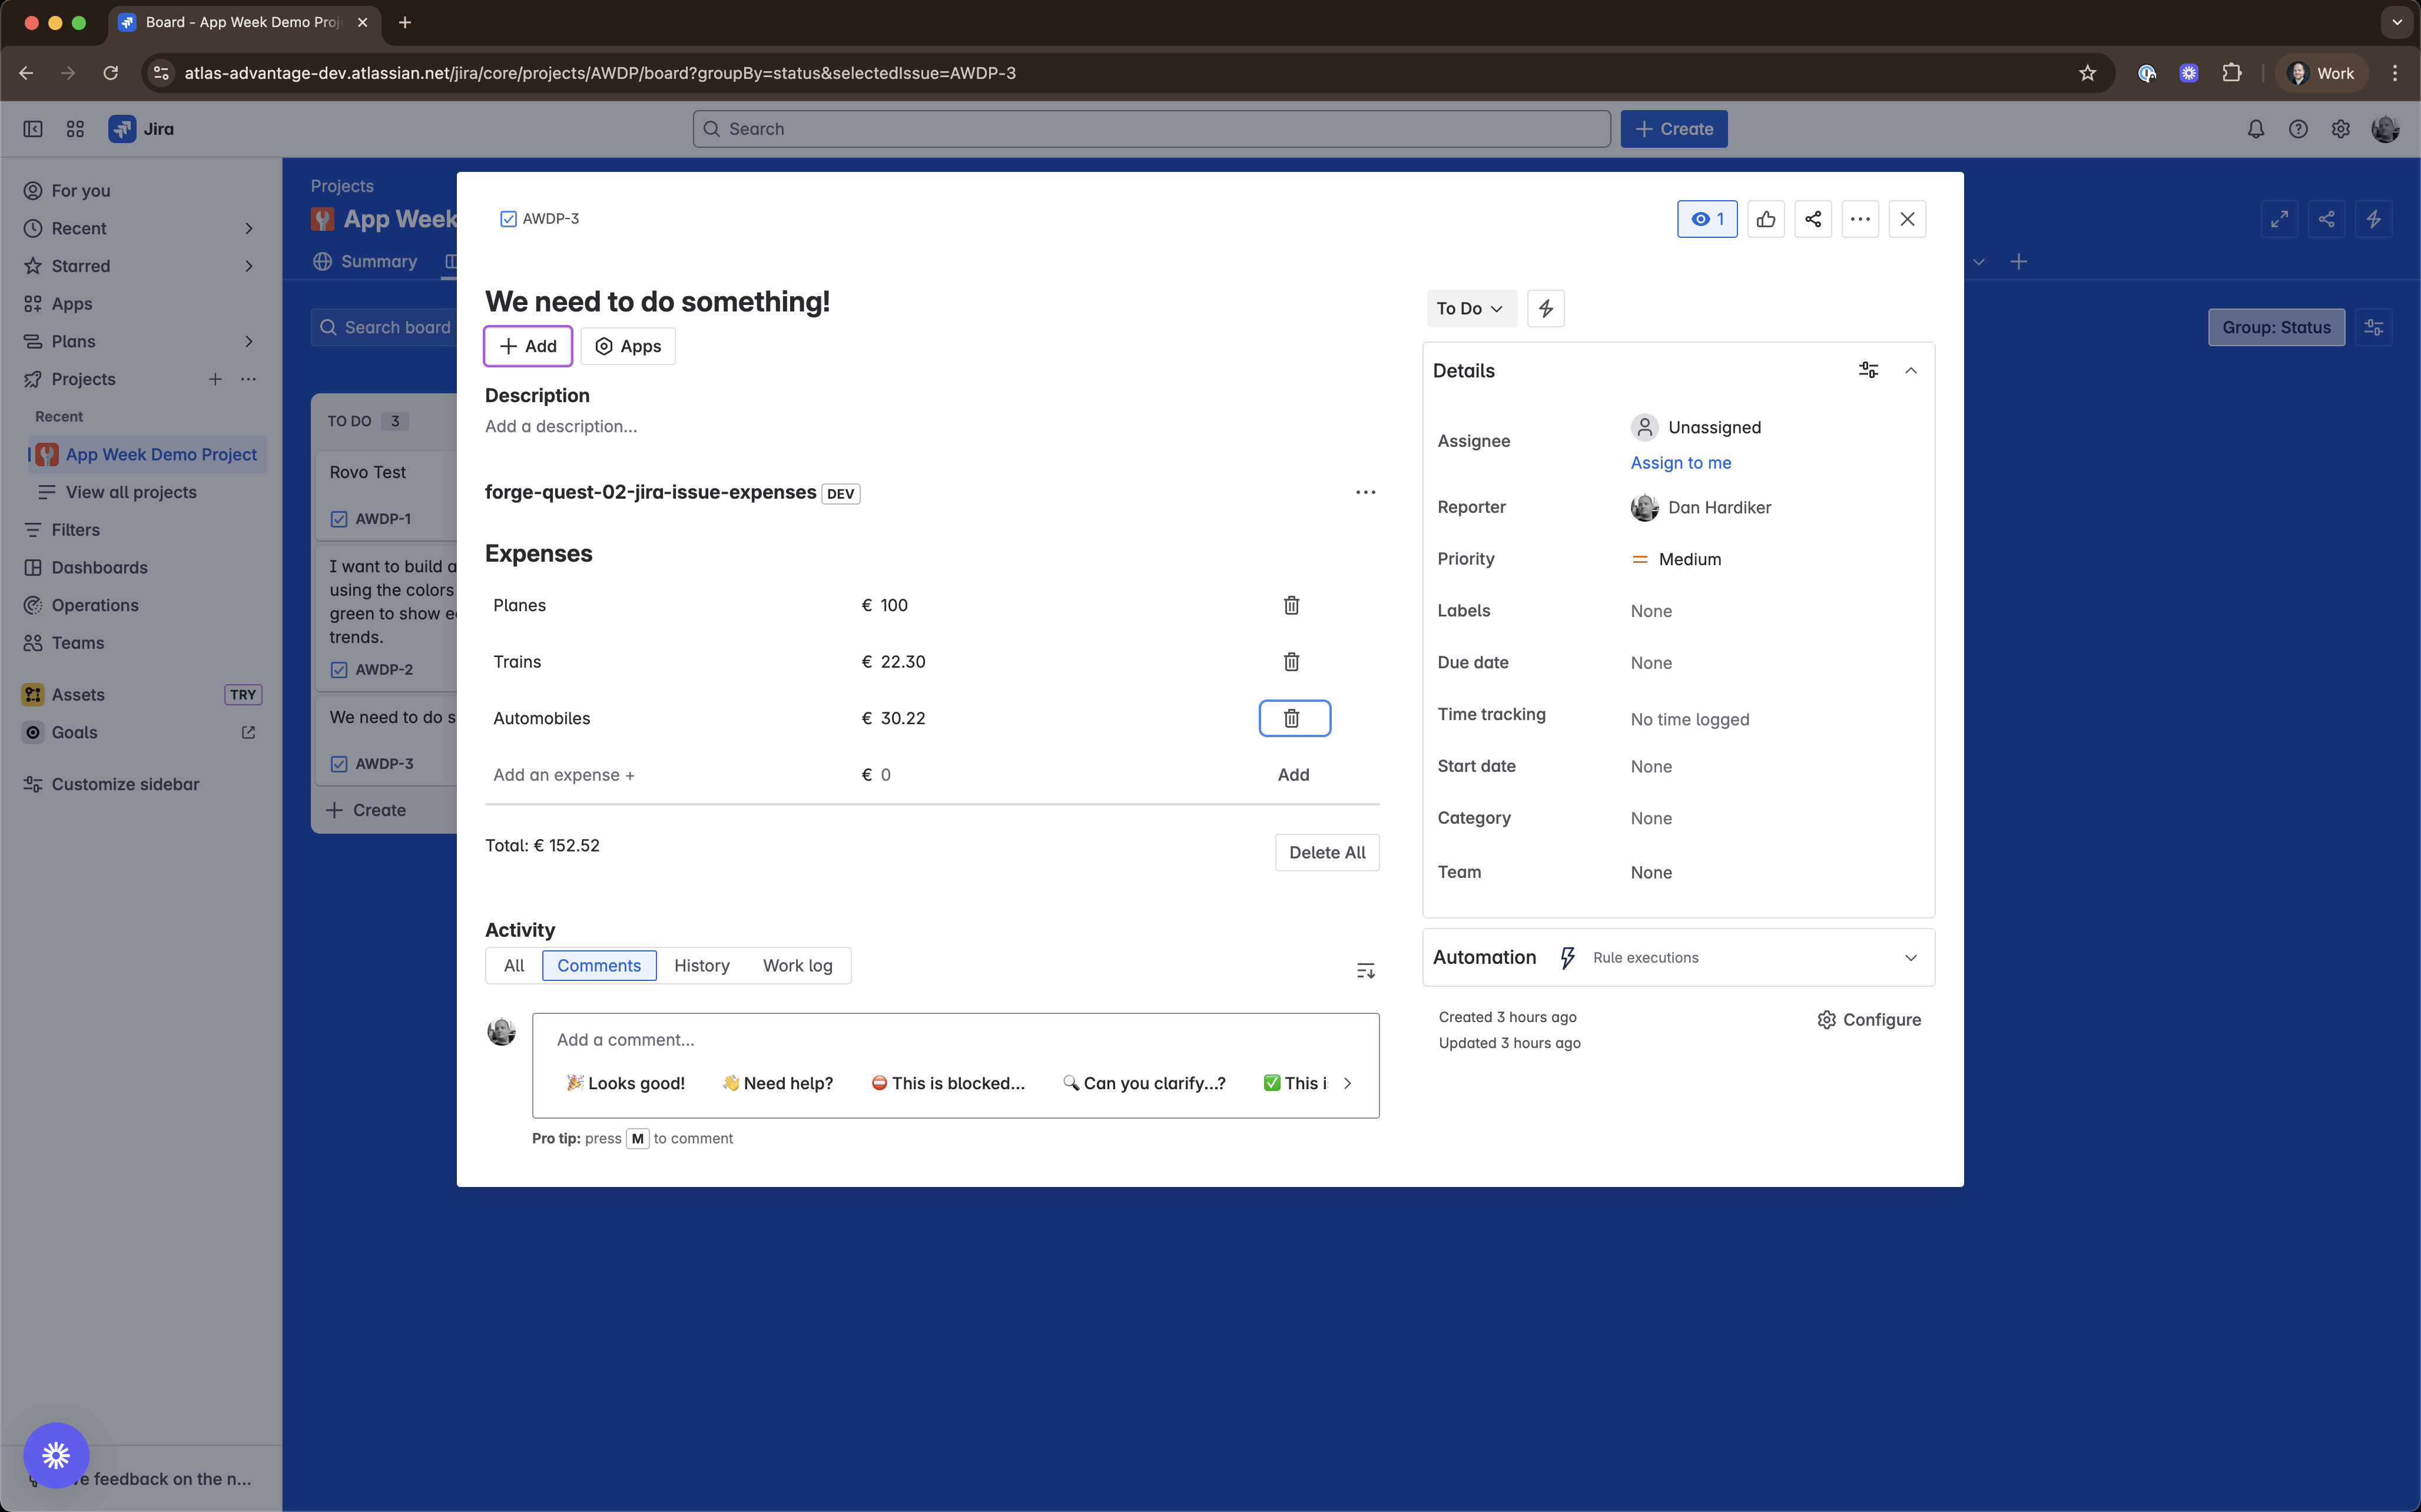Open the issue actions ellipsis menu
This screenshot has width=2421, height=1512.
[x=1860, y=219]
